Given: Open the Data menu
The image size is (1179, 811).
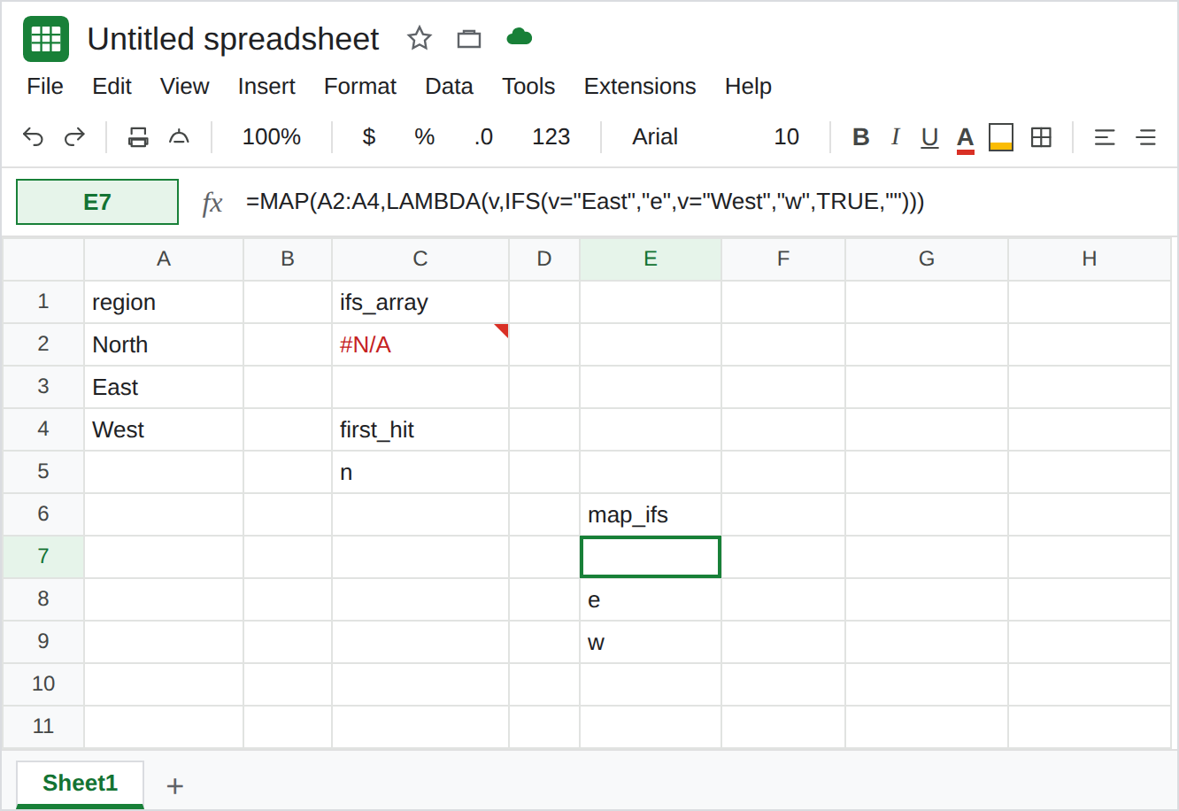Looking at the screenshot, I should click(x=450, y=87).
